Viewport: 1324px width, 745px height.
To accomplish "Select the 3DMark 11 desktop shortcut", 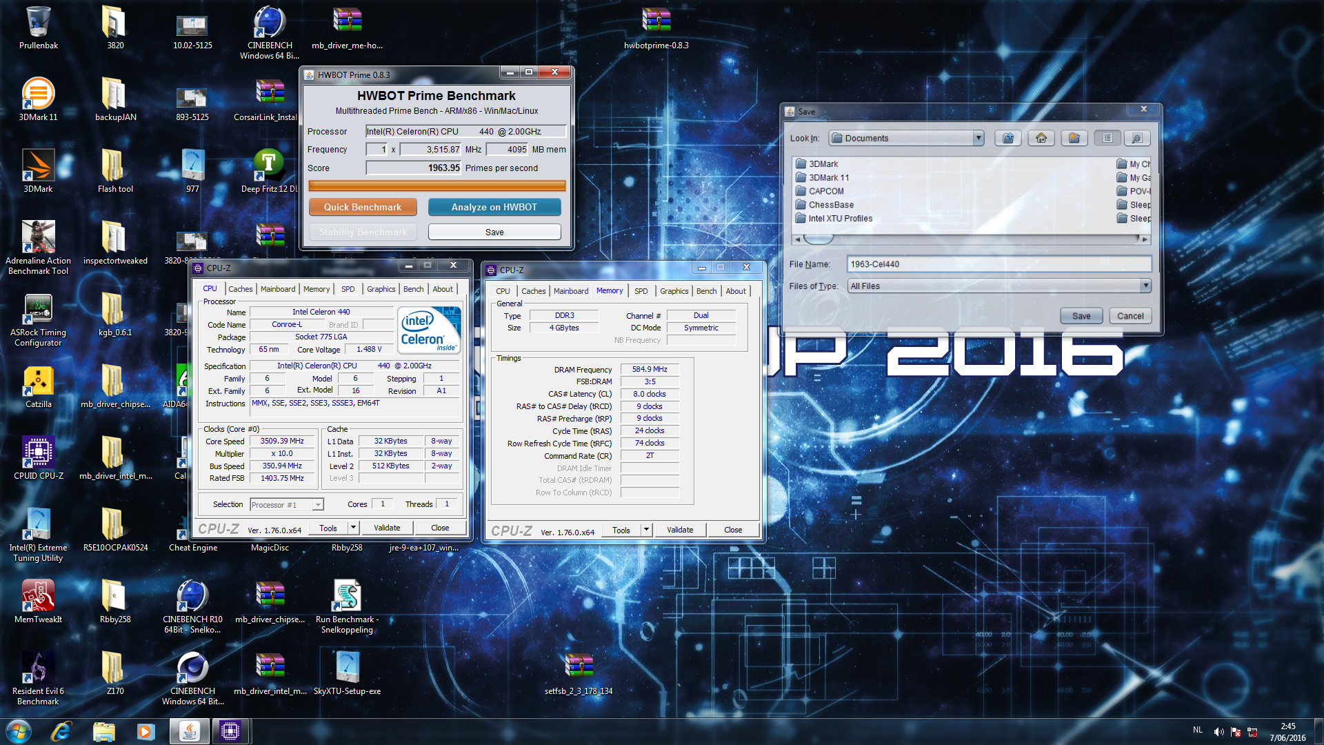I will point(39,100).
